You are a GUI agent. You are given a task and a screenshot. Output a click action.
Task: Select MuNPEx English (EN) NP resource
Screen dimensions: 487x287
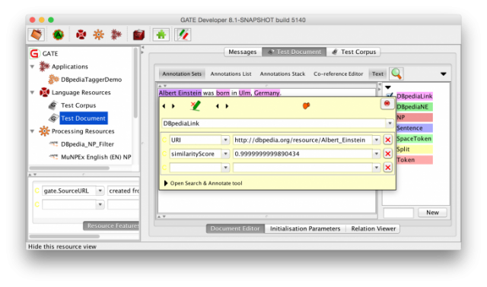[x=96, y=157]
